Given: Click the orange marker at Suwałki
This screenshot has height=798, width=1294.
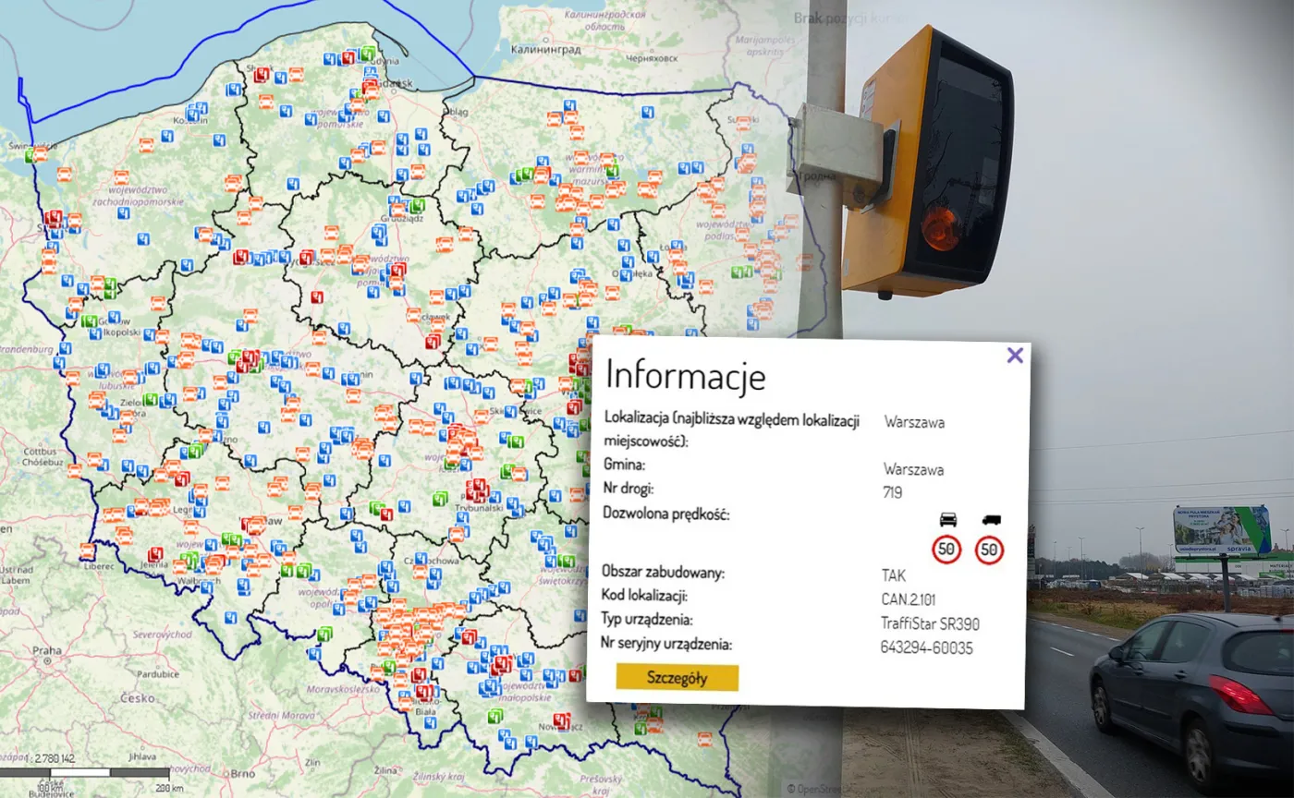Looking at the screenshot, I should (742, 123).
